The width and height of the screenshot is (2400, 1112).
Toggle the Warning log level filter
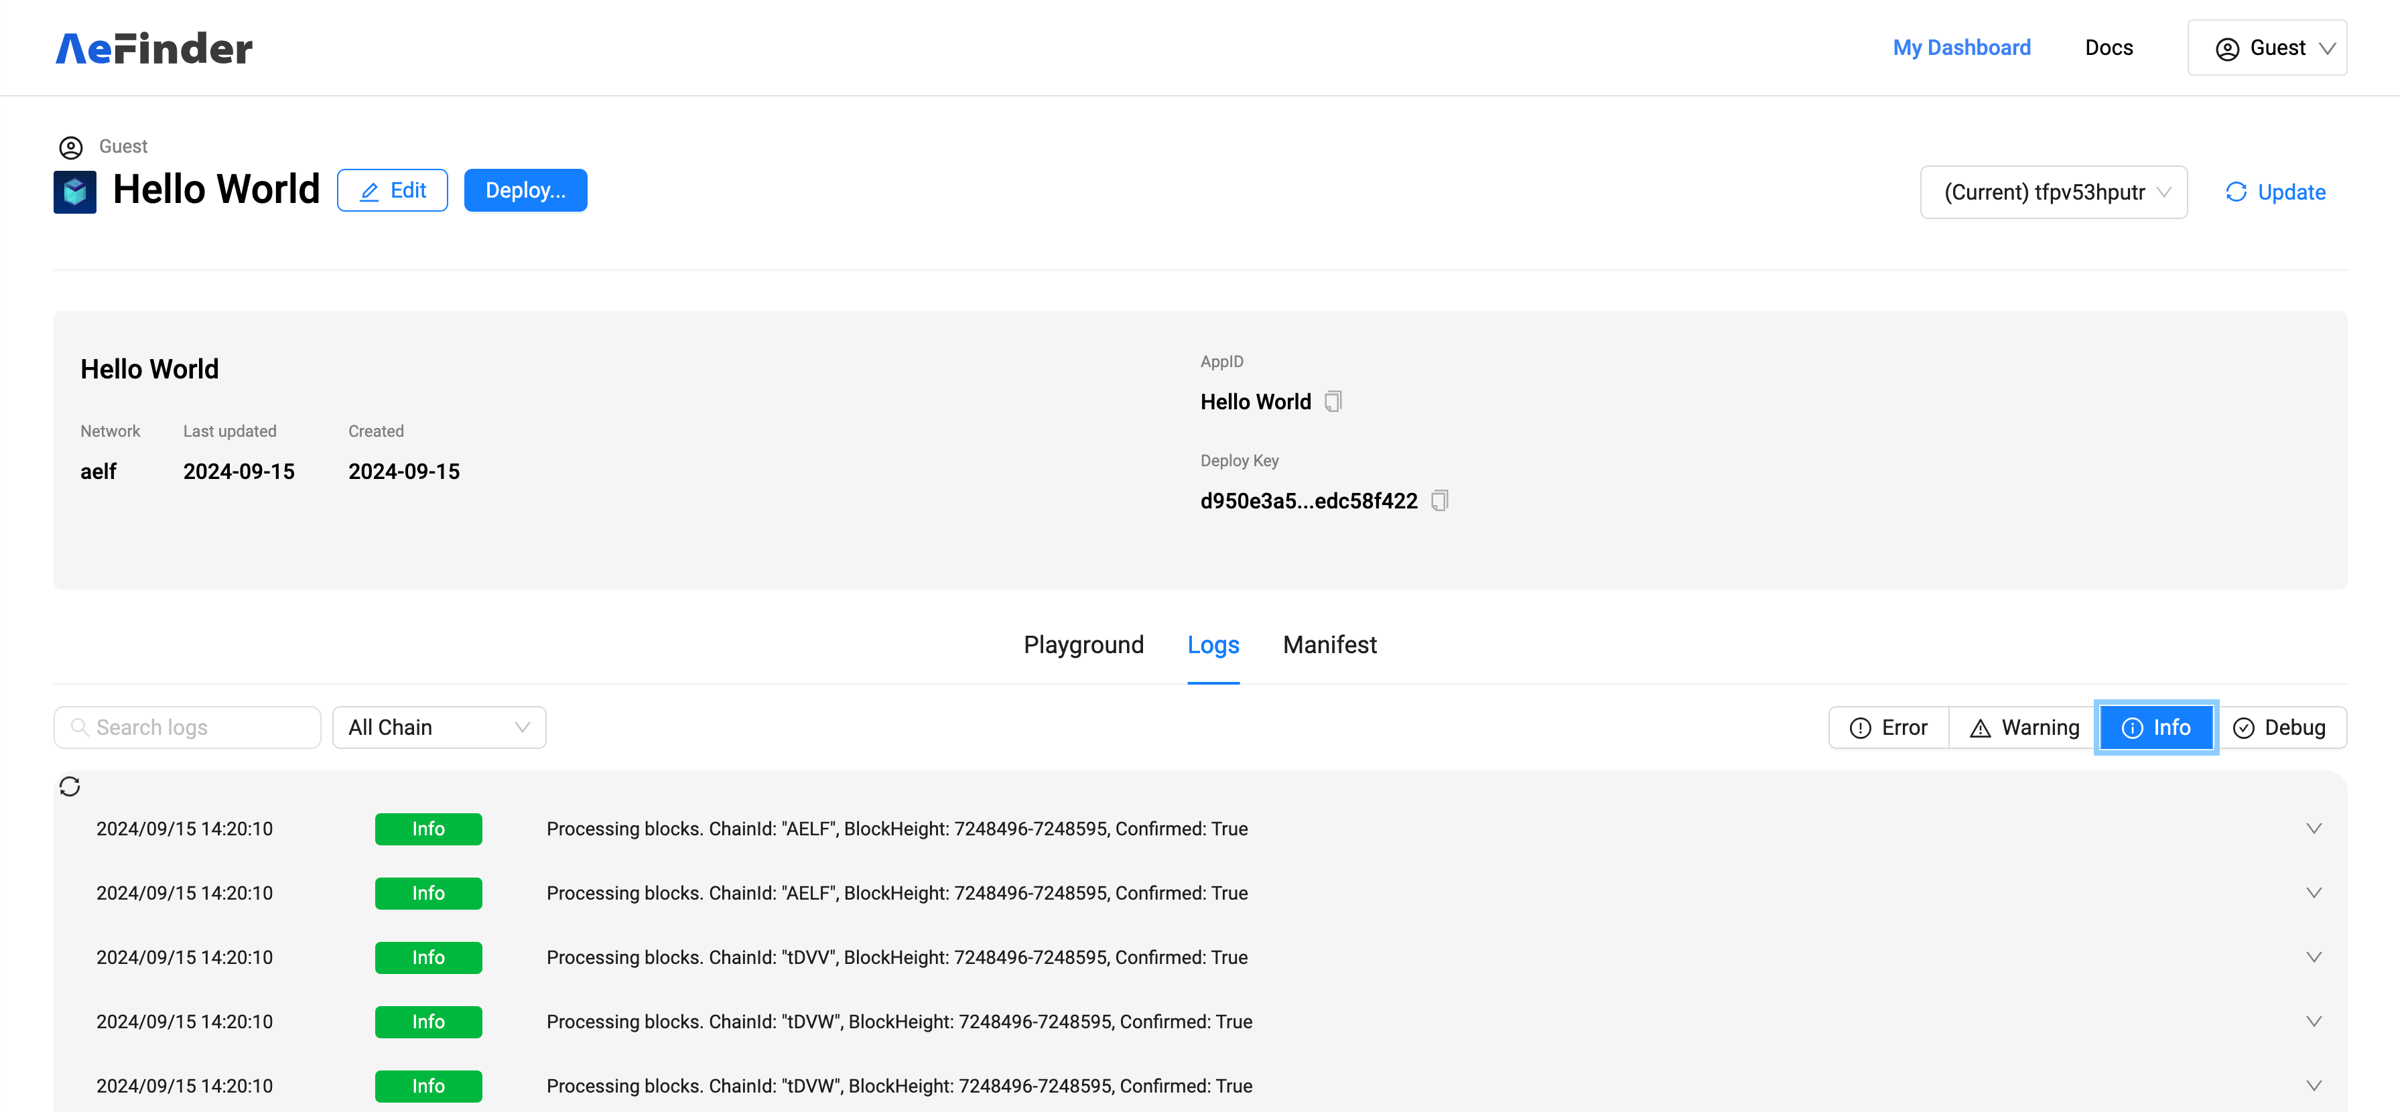pos(2023,727)
